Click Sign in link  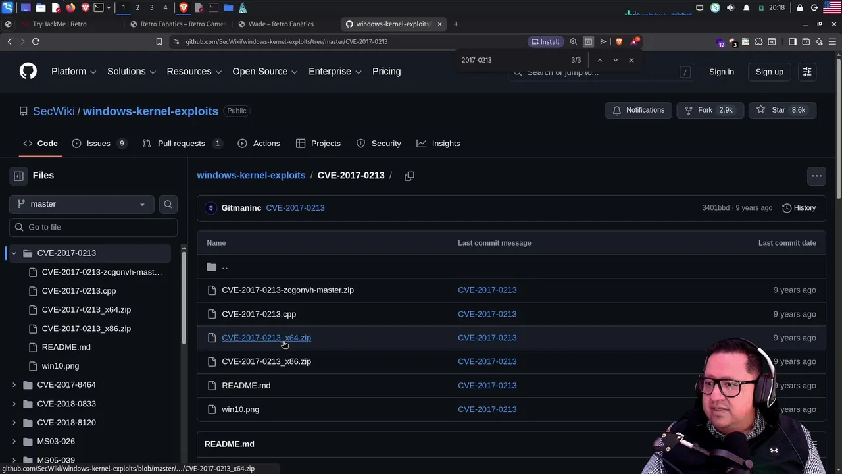(722, 72)
